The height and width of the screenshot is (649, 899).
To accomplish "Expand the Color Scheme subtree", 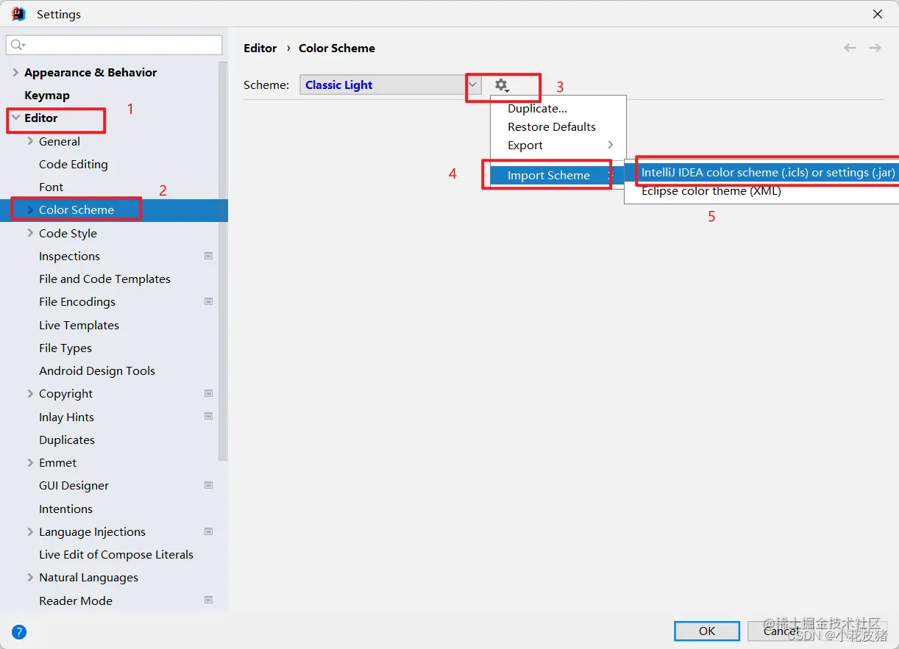I will point(30,209).
